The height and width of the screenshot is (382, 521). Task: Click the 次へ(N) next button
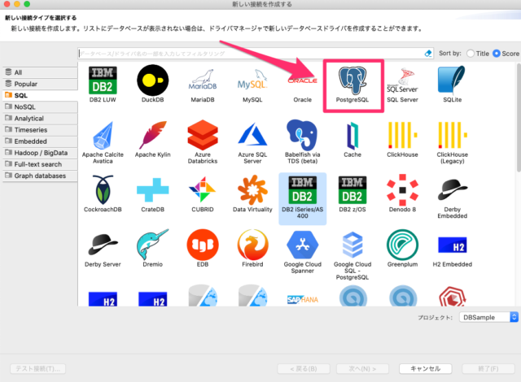coord(362,369)
